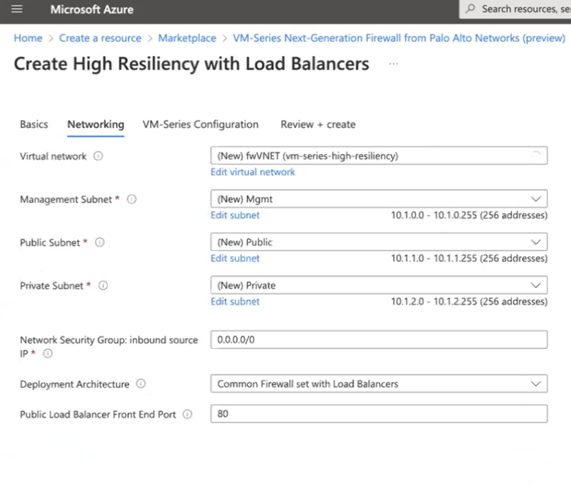Click the Public Subnet info icon

(99, 242)
